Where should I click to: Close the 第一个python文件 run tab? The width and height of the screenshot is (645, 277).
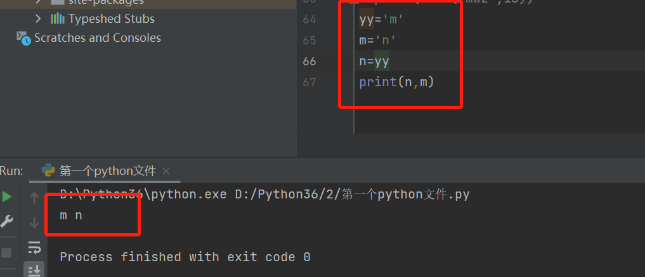pyautogui.click(x=166, y=171)
